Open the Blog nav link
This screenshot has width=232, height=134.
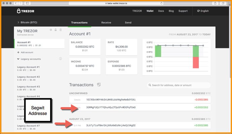pyautogui.click(x=171, y=11)
